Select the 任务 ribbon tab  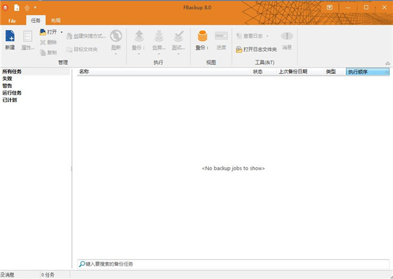[x=35, y=20]
